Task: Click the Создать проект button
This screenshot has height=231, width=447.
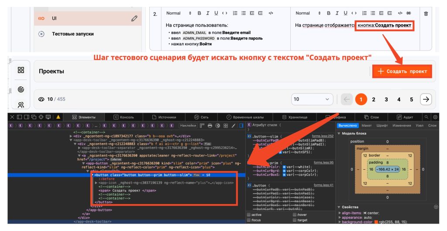Action: (x=402, y=71)
